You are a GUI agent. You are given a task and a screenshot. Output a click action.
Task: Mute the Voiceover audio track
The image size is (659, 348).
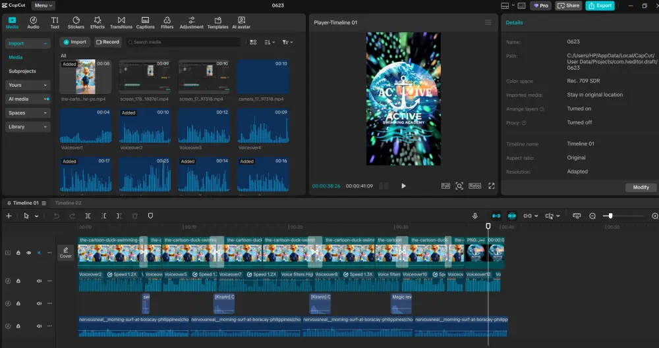point(39,281)
